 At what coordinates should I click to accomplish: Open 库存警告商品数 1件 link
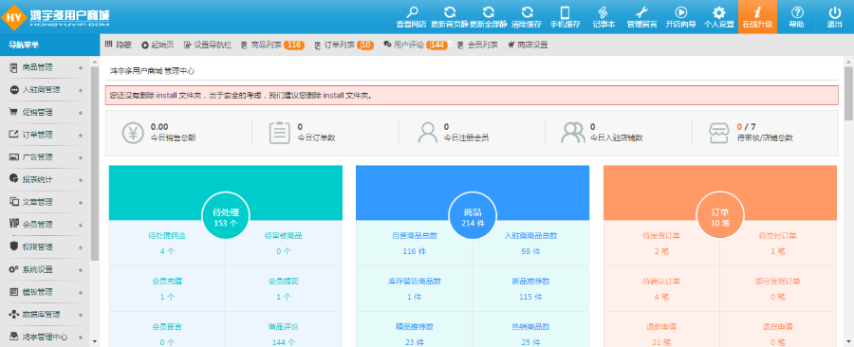coord(415,289)
